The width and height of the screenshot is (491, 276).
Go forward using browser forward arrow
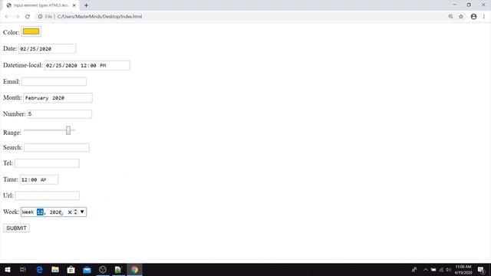tap(17, 17)
